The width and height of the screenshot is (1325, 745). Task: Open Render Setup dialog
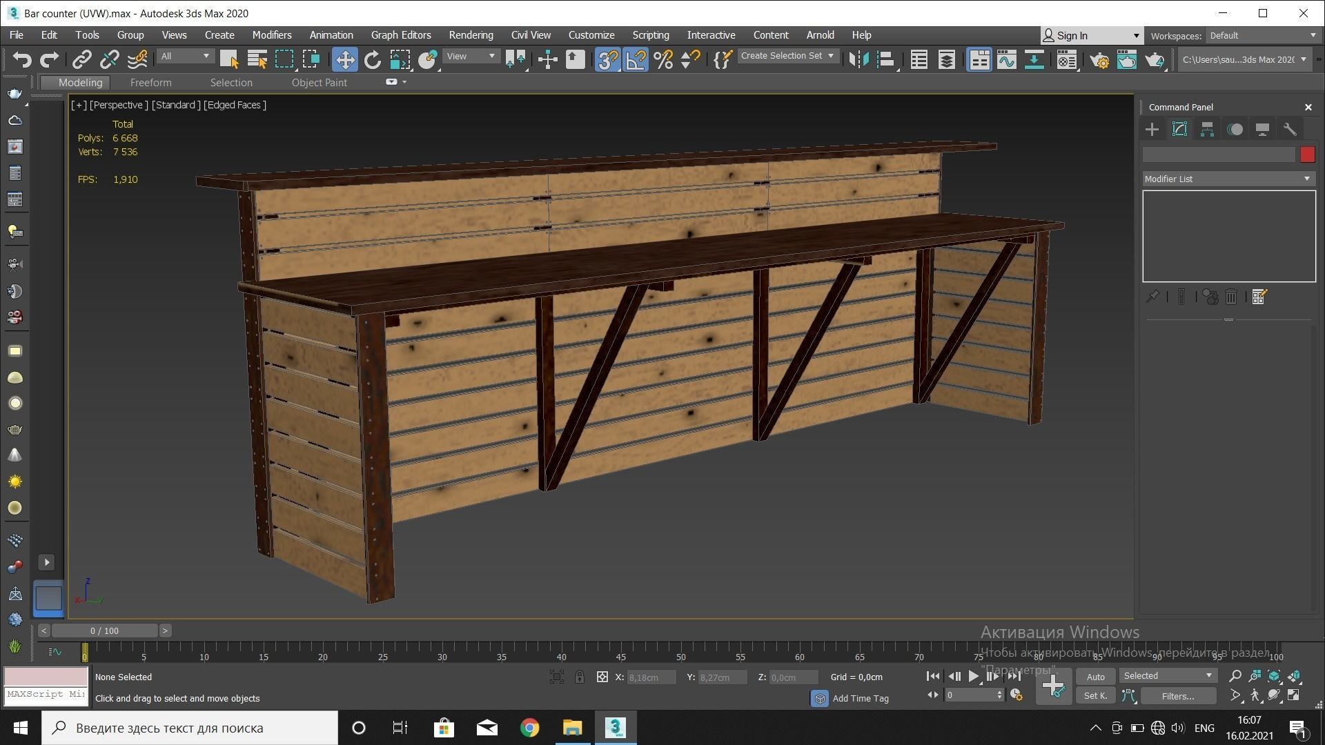(1099, 60)
